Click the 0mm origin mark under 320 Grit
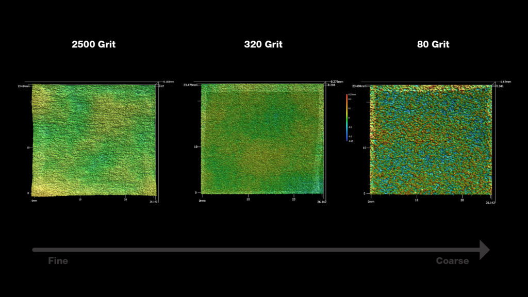Screen dimensions: 528x297 point(202,200)
